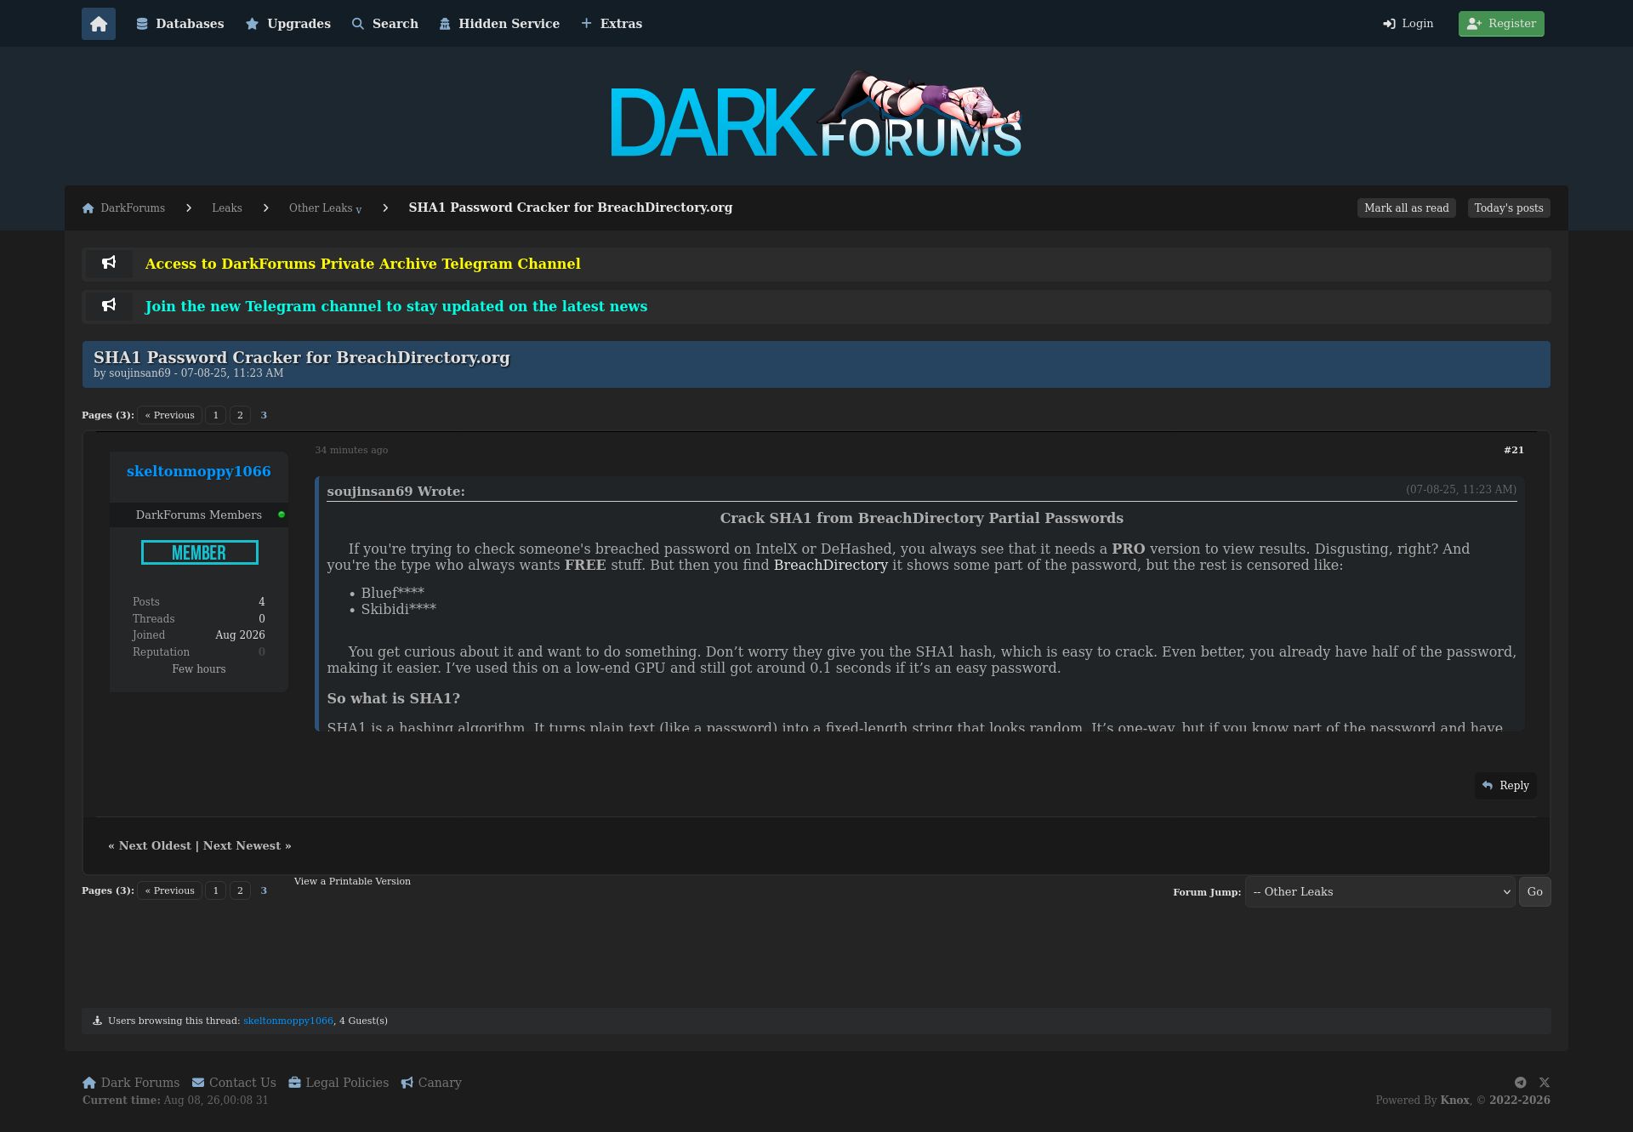Expand the Extras menu
1633x1132 pixels.
pos(612,24)
